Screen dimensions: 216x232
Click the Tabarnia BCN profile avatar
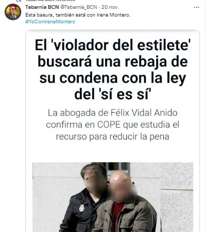coord(13,12)
